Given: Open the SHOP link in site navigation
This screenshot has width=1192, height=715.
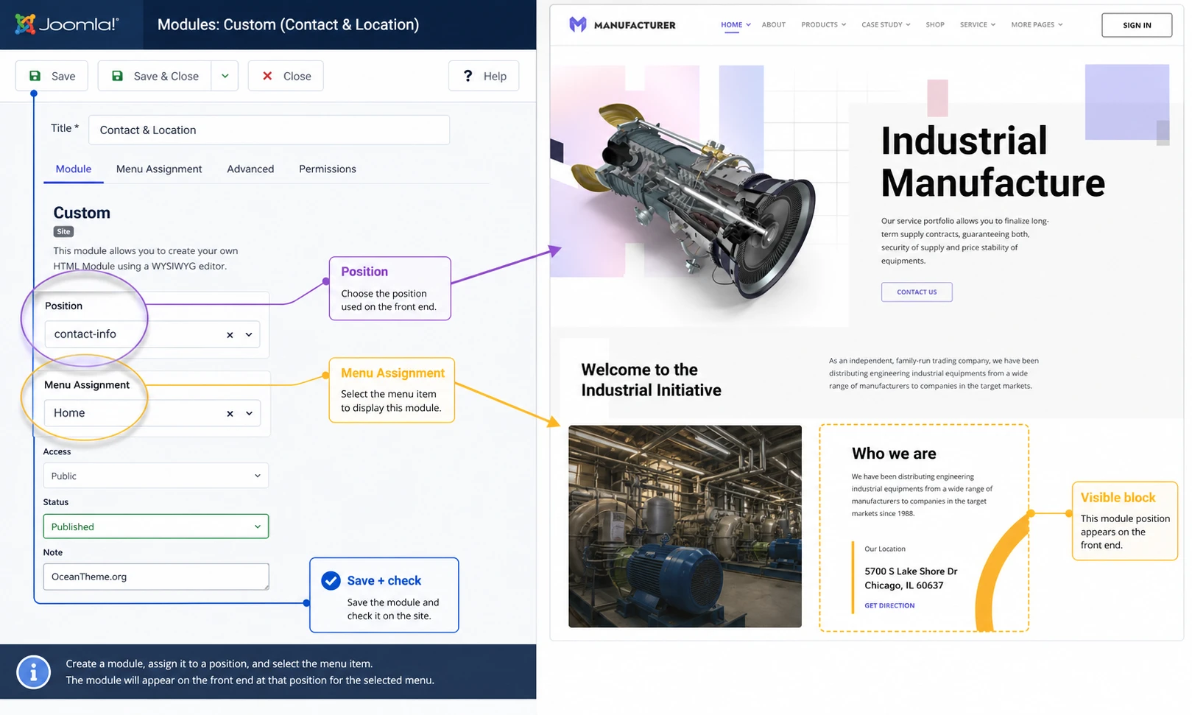Looking at the screenshot, I should [935, 25].
